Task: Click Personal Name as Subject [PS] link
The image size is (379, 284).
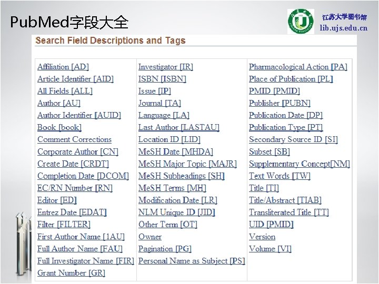Action: [x=192, y=261]
